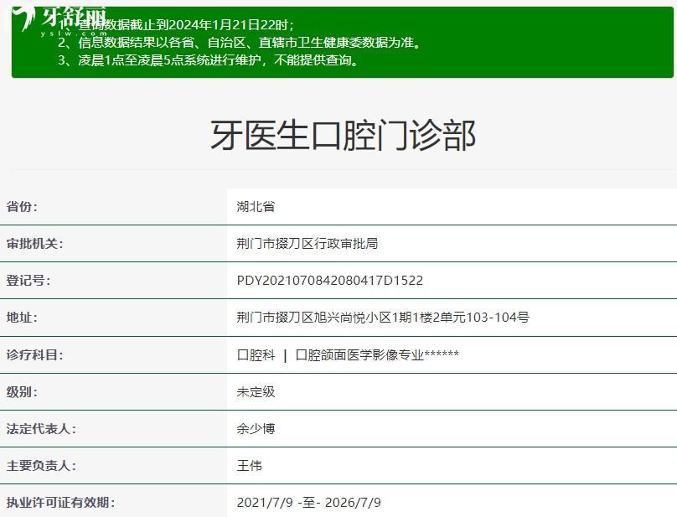
Task: Click notice line about 卫生健康委数据为准
Action: tap(239, 43)
